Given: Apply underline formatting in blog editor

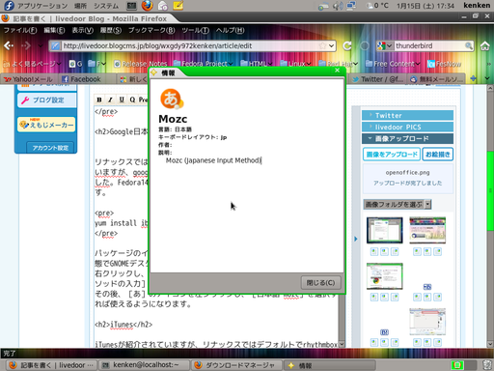Looking at the screenshot, I should point(122,100).
